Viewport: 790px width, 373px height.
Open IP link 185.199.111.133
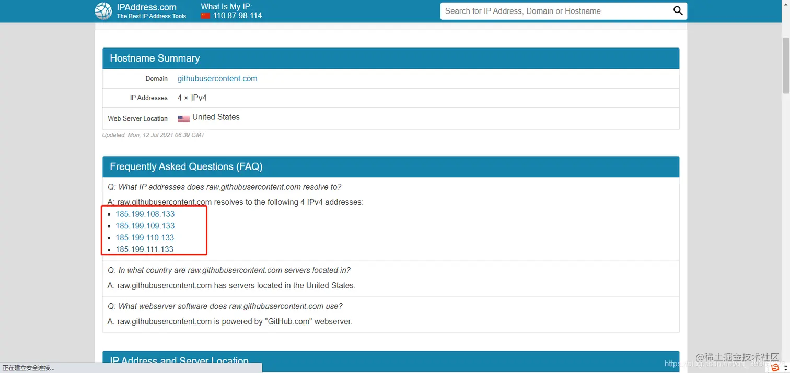coord(144,249)
